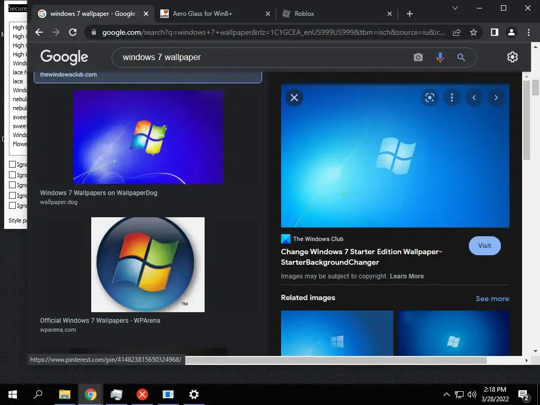Click the preview panel scrollbar thumb
The width and height of the screenshot is (540, 405).
(526, 120)
